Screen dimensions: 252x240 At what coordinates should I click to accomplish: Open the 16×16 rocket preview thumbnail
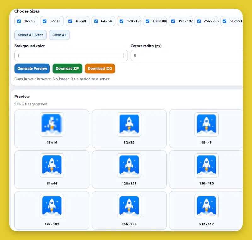click(x=52, y=124)
